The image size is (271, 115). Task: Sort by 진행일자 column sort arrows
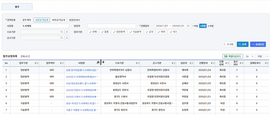pos(212,63)
